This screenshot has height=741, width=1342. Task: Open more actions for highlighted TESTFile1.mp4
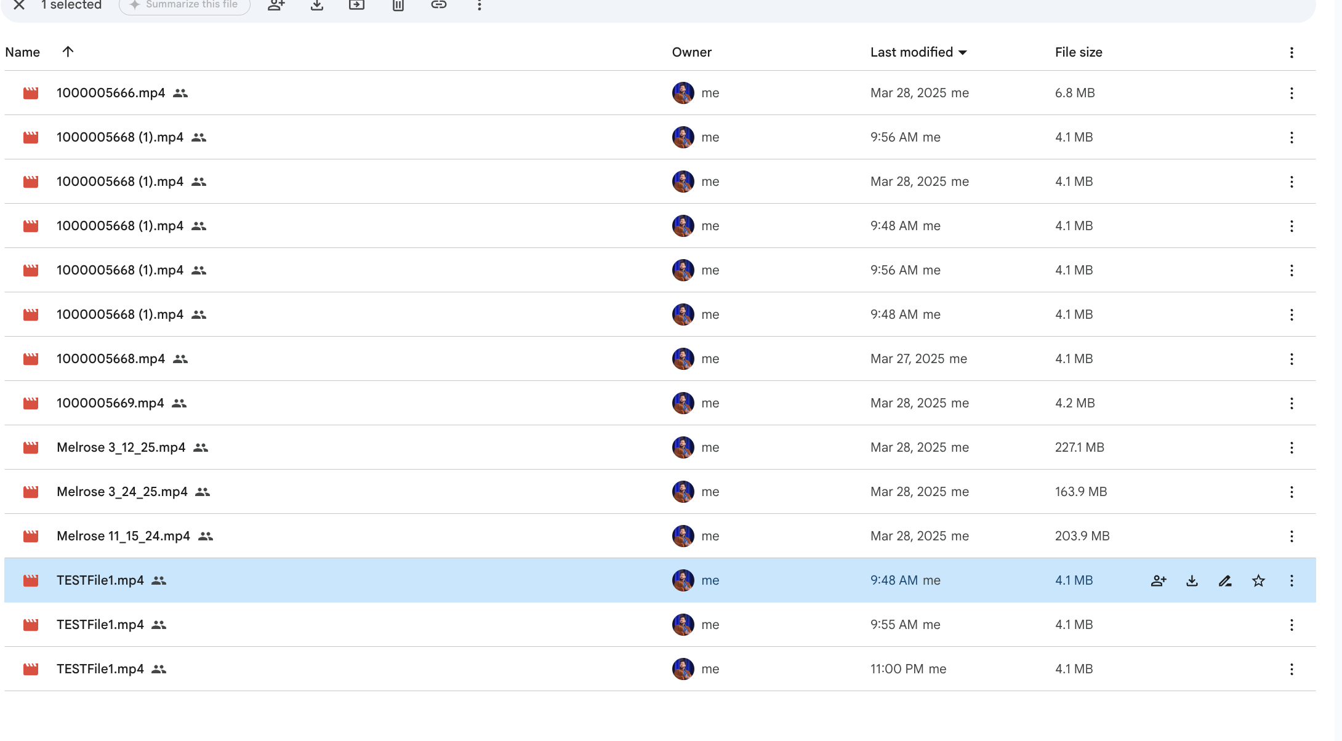(x=1292, y=580)
